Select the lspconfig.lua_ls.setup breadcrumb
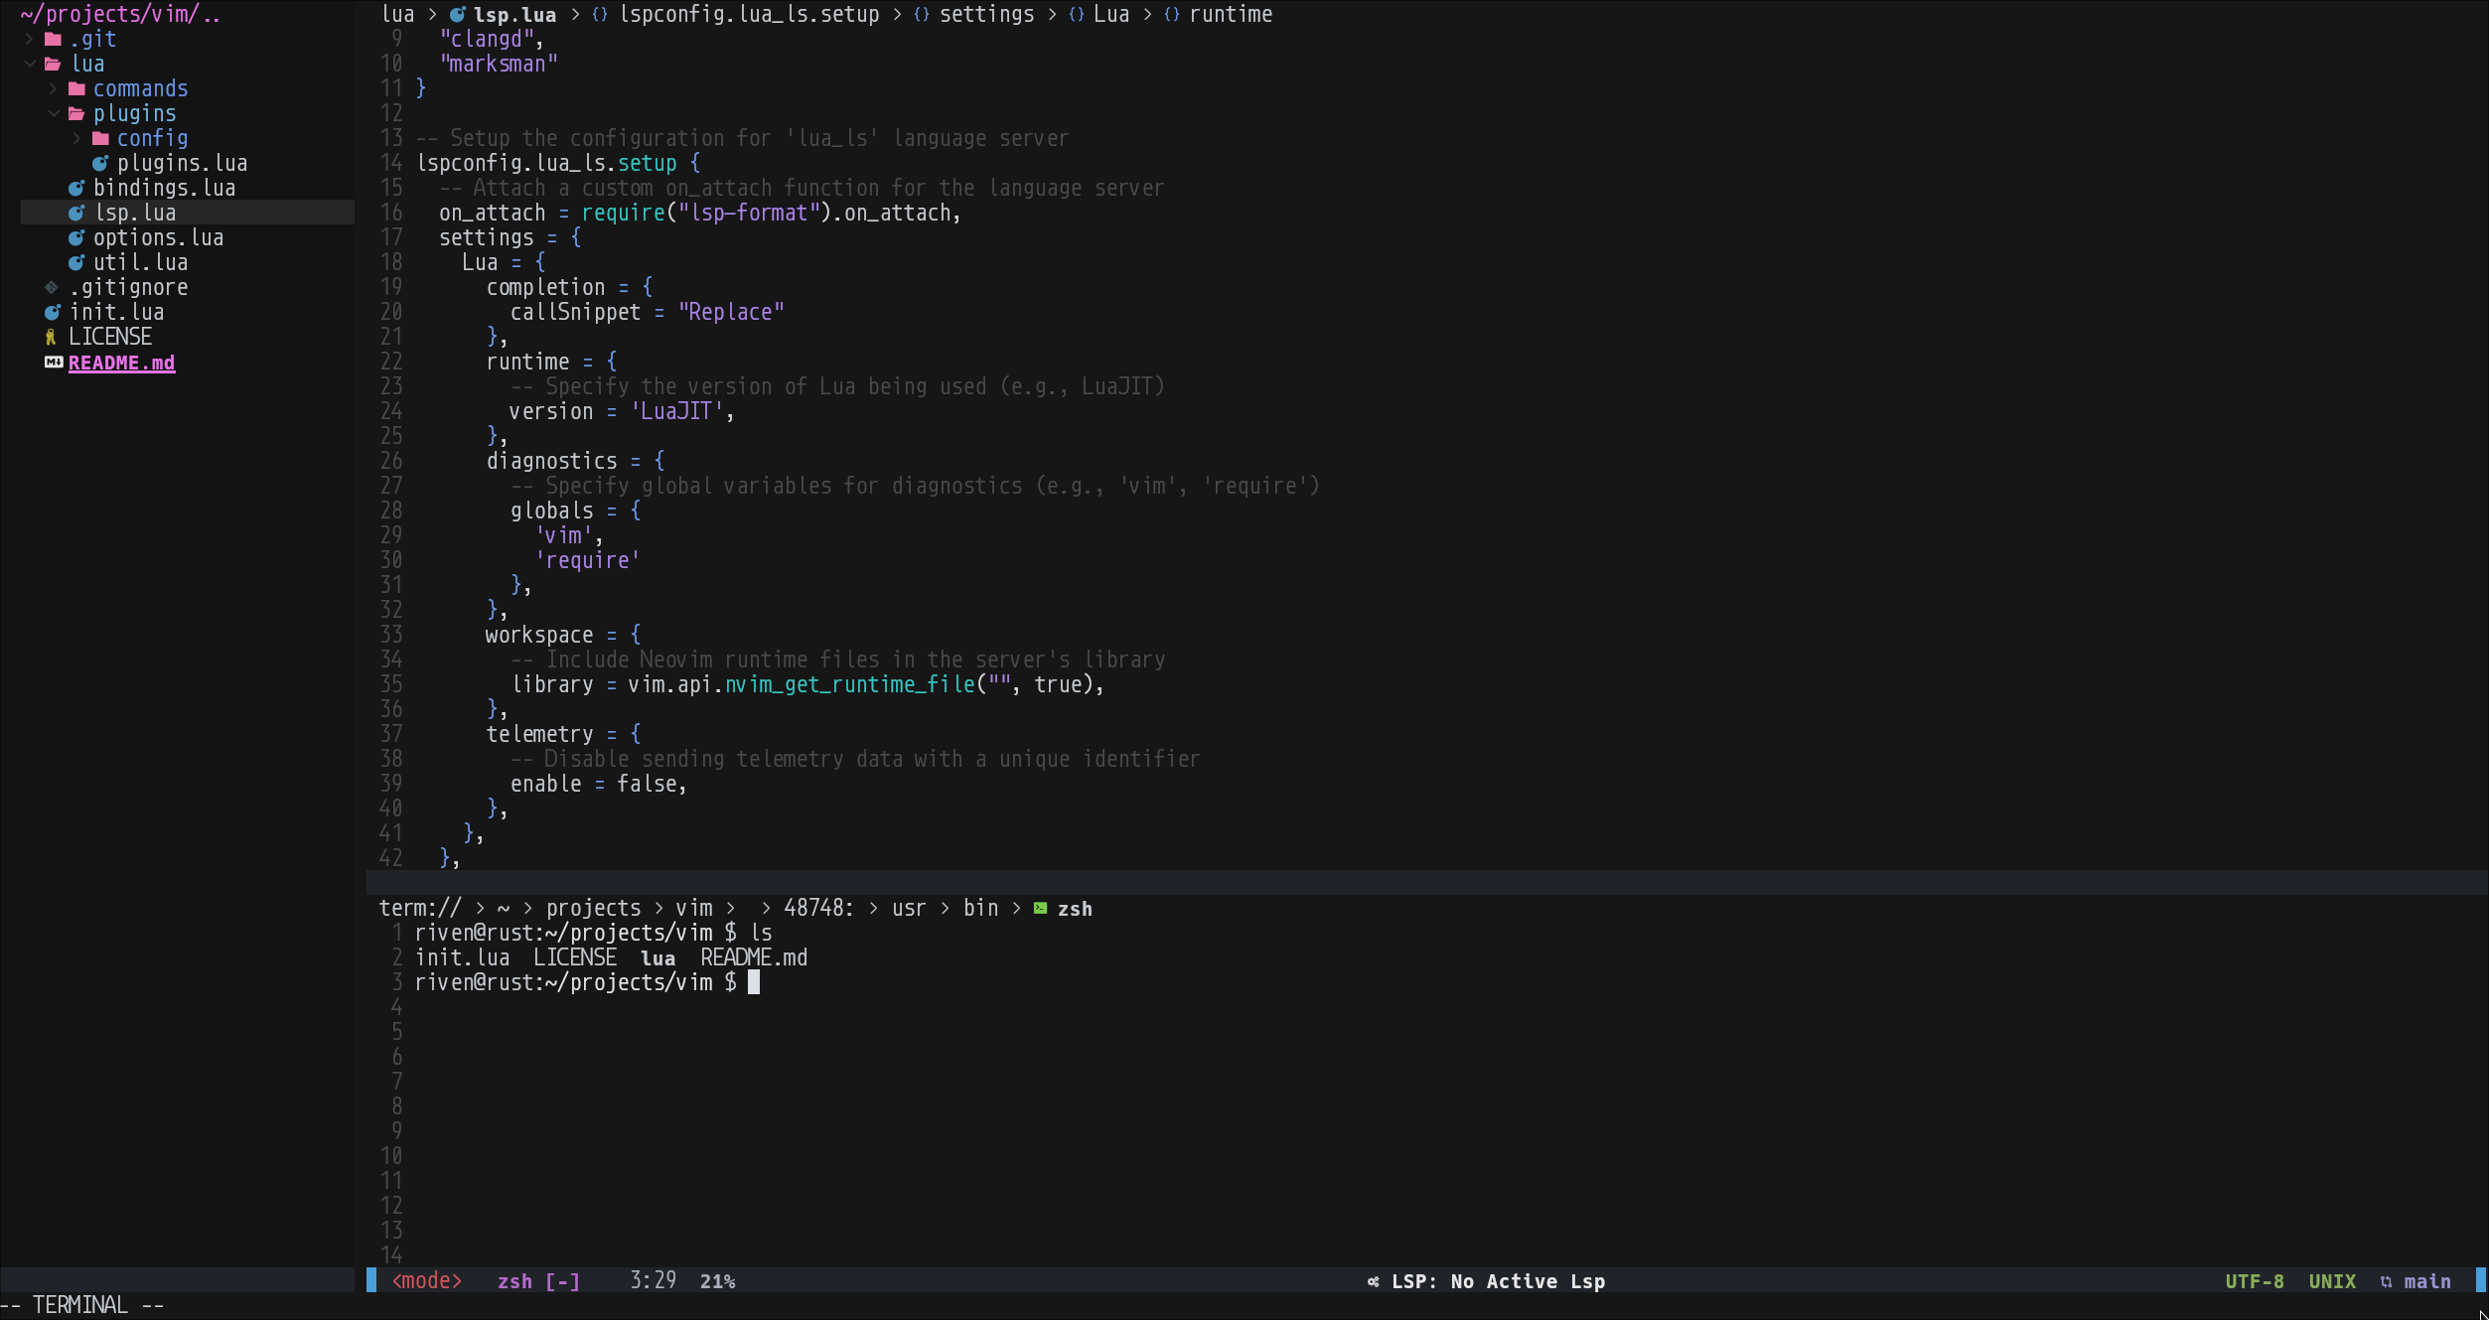Screen dimensions: 2489x1320 click(749, 14)
